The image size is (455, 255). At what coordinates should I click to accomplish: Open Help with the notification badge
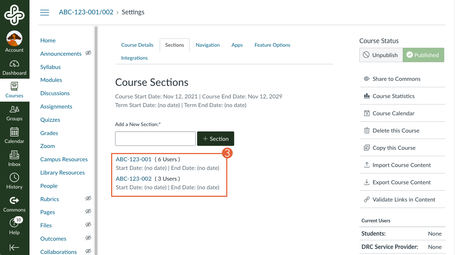pos(14,226)
